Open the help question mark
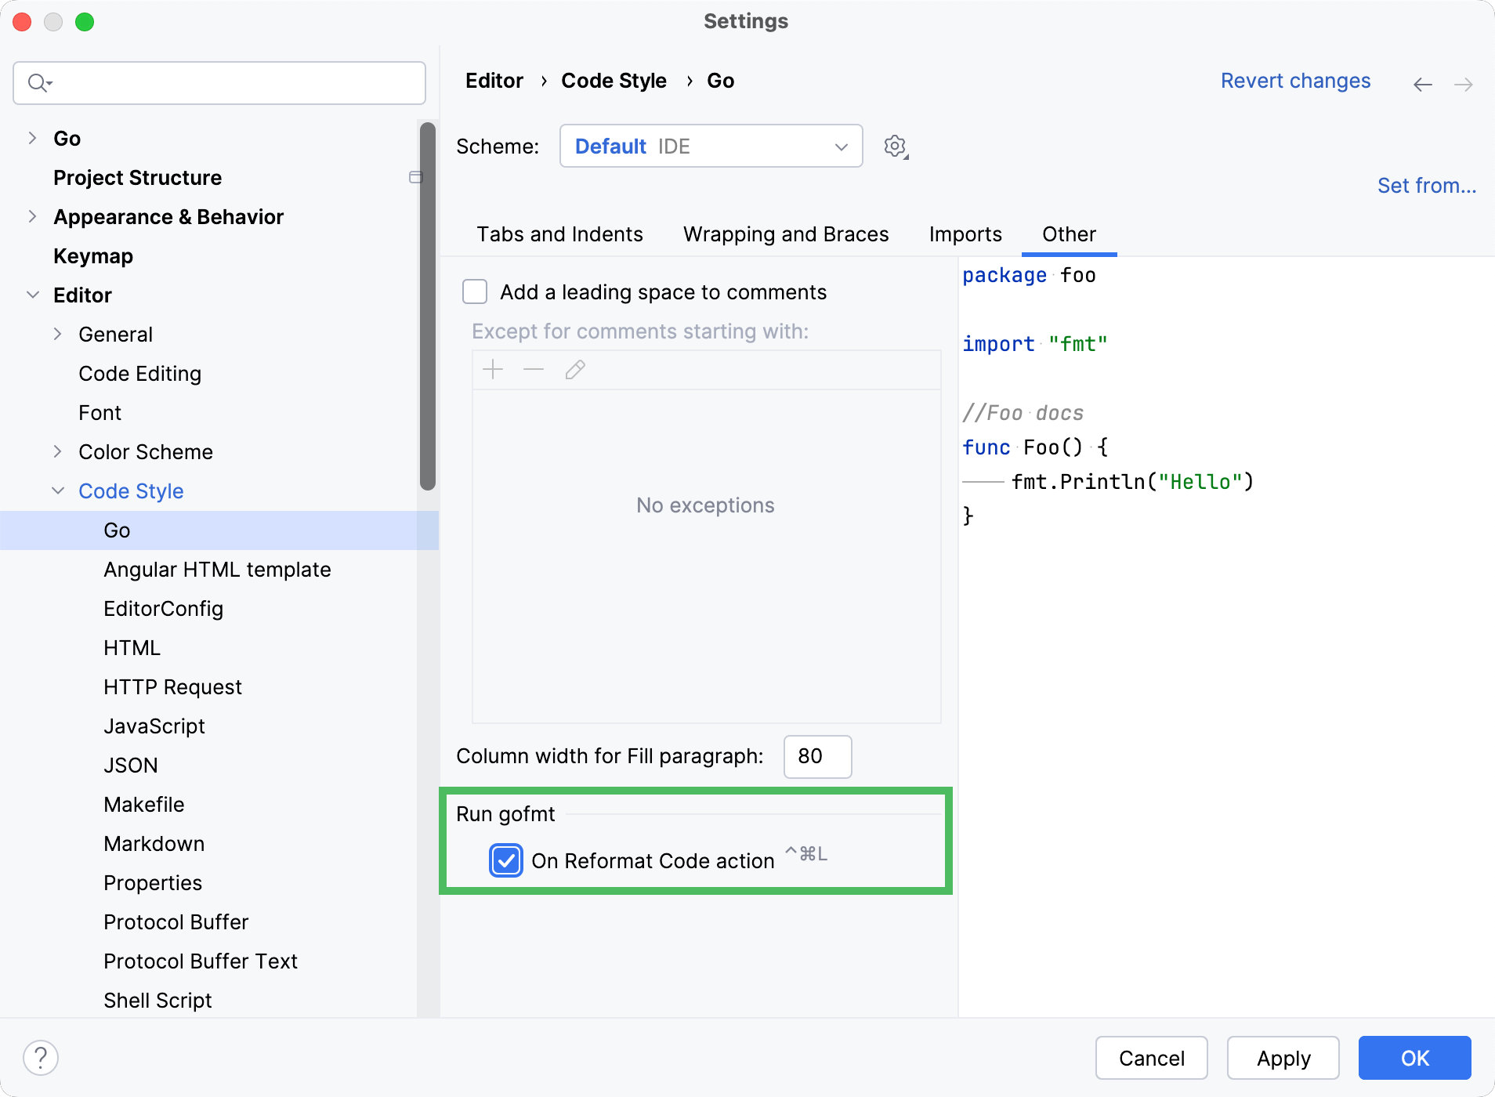This screenshot has height=1097, width=1495. point(42,1057)
